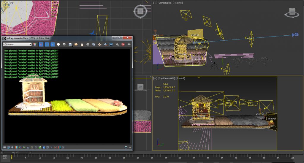Click the save image floppy disk icon
The width and height of the screenshot is (304, 163).
[x=70, y=44]
